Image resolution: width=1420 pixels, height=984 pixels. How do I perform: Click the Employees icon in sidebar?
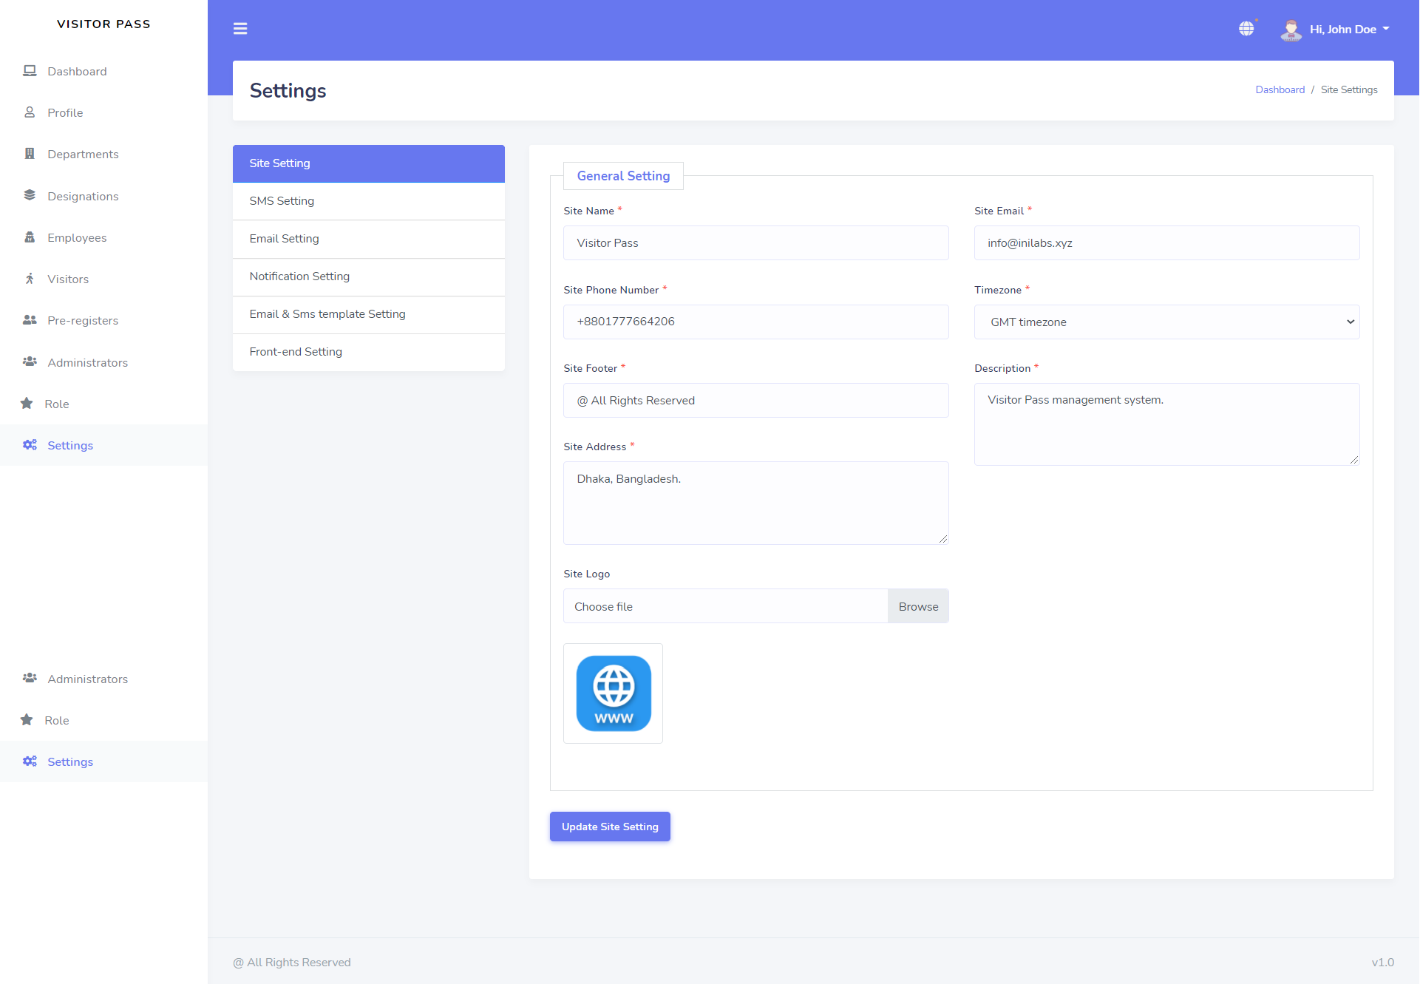coord(30,237)
